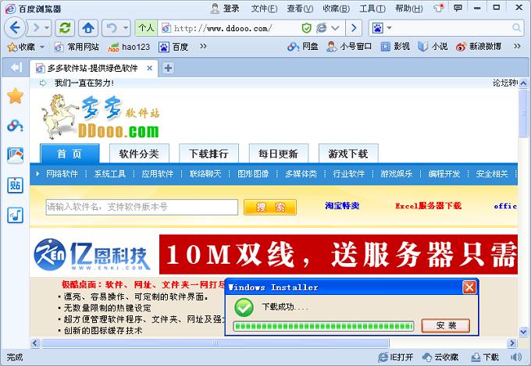Image resolution: width=531 pixels, height=366 pixels.
Task: Open the home page icon
Action: (88, 28)
